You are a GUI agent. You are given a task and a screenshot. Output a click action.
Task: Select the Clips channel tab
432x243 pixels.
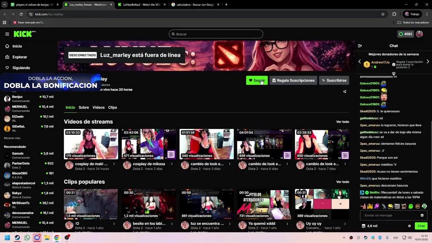(112, 107)
